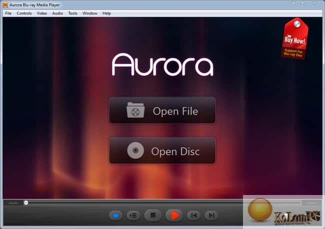
Task: Stop playback with the square button
Action: tap(153, 215)
